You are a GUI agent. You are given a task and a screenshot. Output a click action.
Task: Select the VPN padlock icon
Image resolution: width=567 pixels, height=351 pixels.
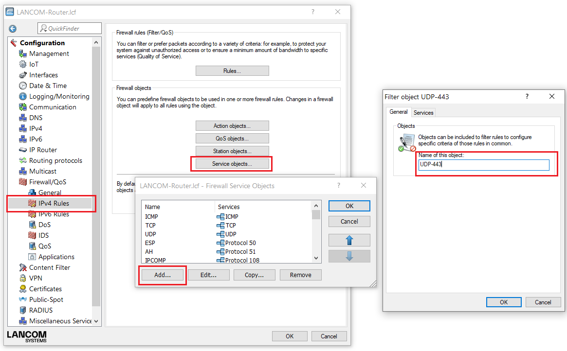[x=23, y=278]
